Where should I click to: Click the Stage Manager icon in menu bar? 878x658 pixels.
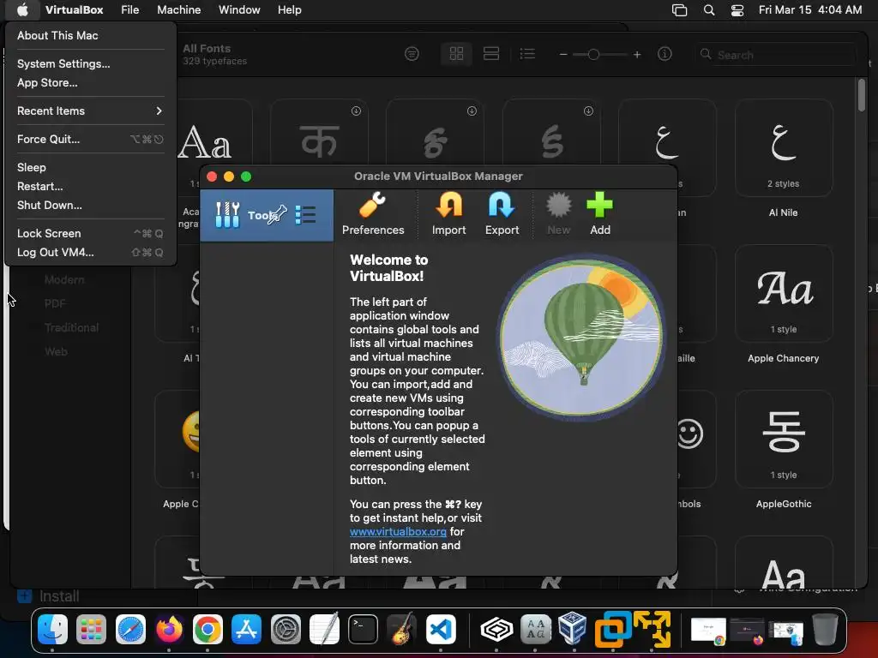[679, 10]
